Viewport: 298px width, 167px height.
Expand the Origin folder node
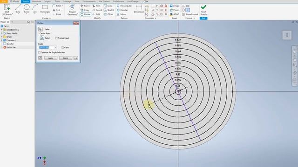[x=2, y=37]
